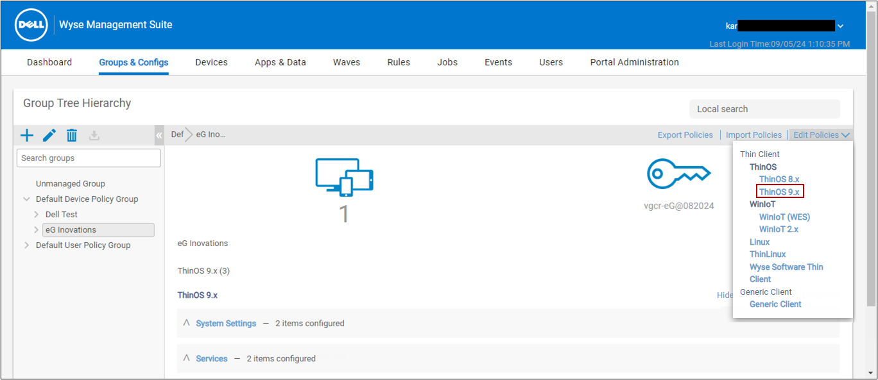Focus the Local search field
Viewport: 878px width, 380px height.
pos(764,109)
